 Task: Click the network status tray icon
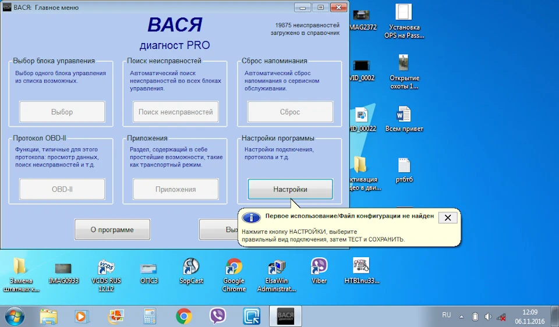point(501,317)
